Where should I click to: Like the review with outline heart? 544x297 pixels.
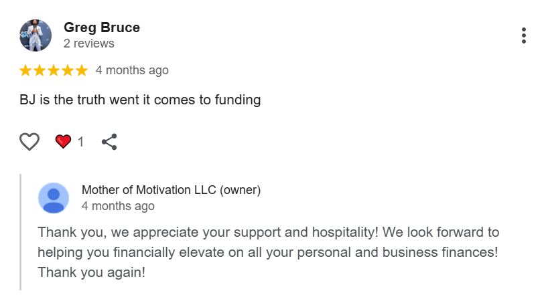tap(29, 142)
